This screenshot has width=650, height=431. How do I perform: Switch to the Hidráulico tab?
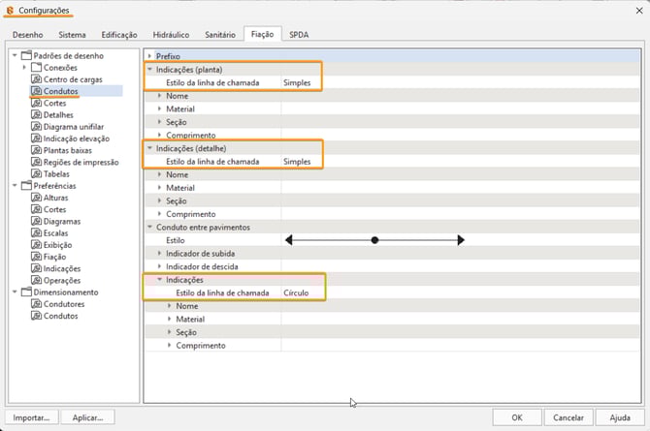pyautogui.click(x=173, y=34)
